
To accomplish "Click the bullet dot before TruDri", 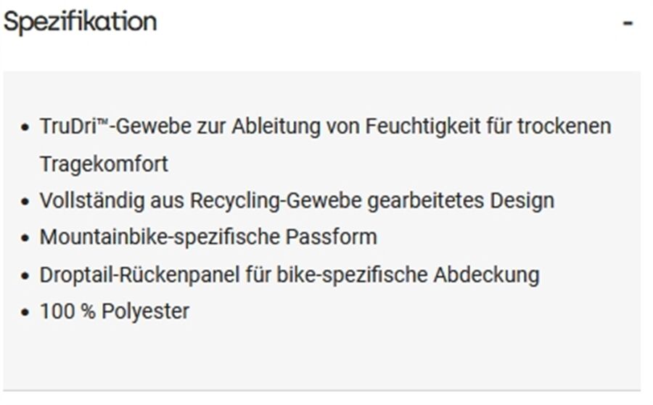I will pyautogui.click(x=25, y=128).
